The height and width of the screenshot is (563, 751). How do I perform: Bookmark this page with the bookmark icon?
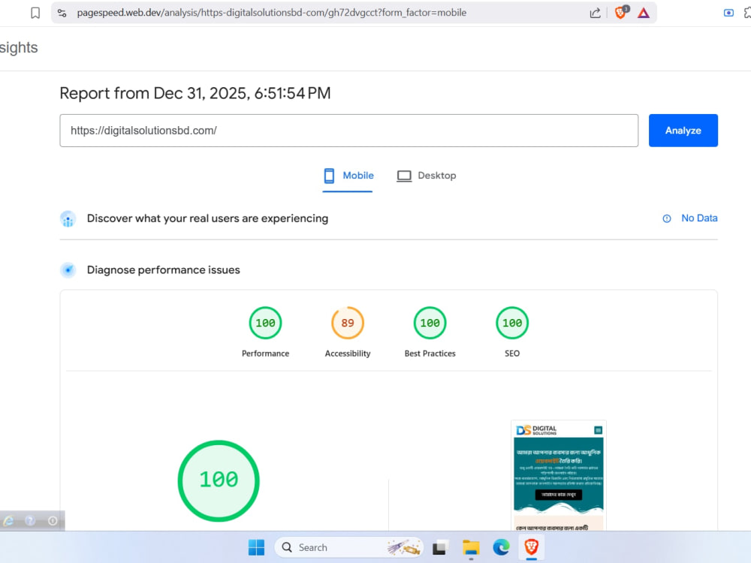35,13
